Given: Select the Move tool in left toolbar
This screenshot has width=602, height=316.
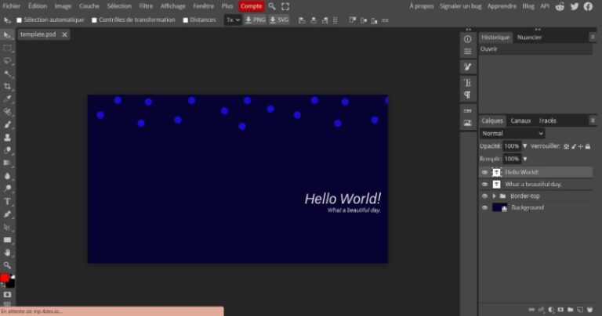Looking at the screenshot, I should (7, 35).
